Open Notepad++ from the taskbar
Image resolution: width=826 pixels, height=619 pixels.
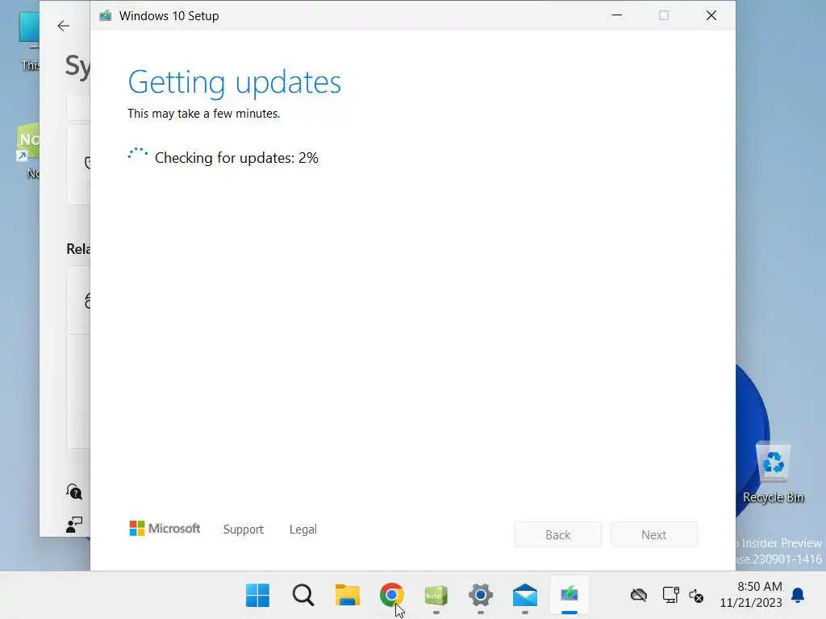(436, 596)
